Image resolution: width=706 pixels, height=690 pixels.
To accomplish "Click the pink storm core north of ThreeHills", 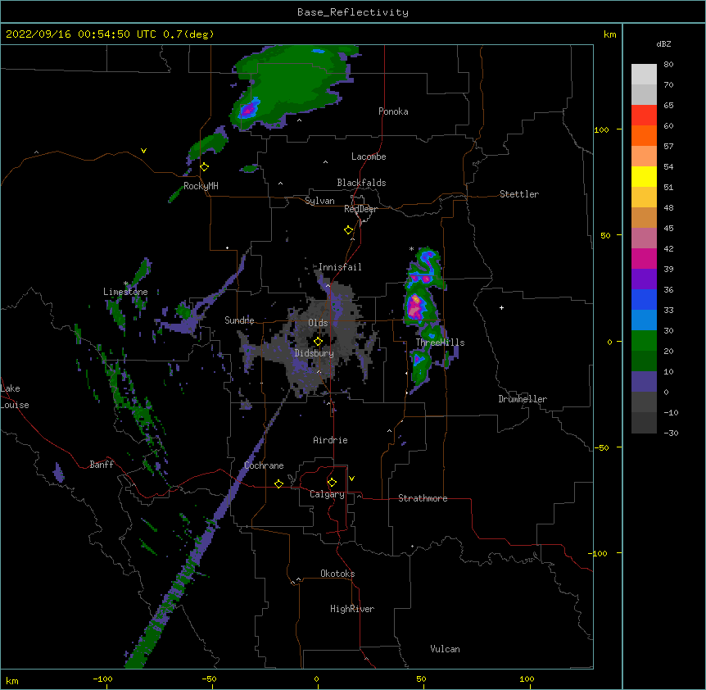I will tap(414, 307).
